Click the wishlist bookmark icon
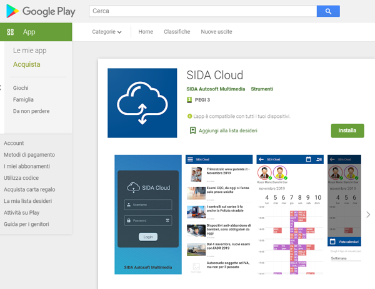 pyautogui.click(x=193, y=130)
